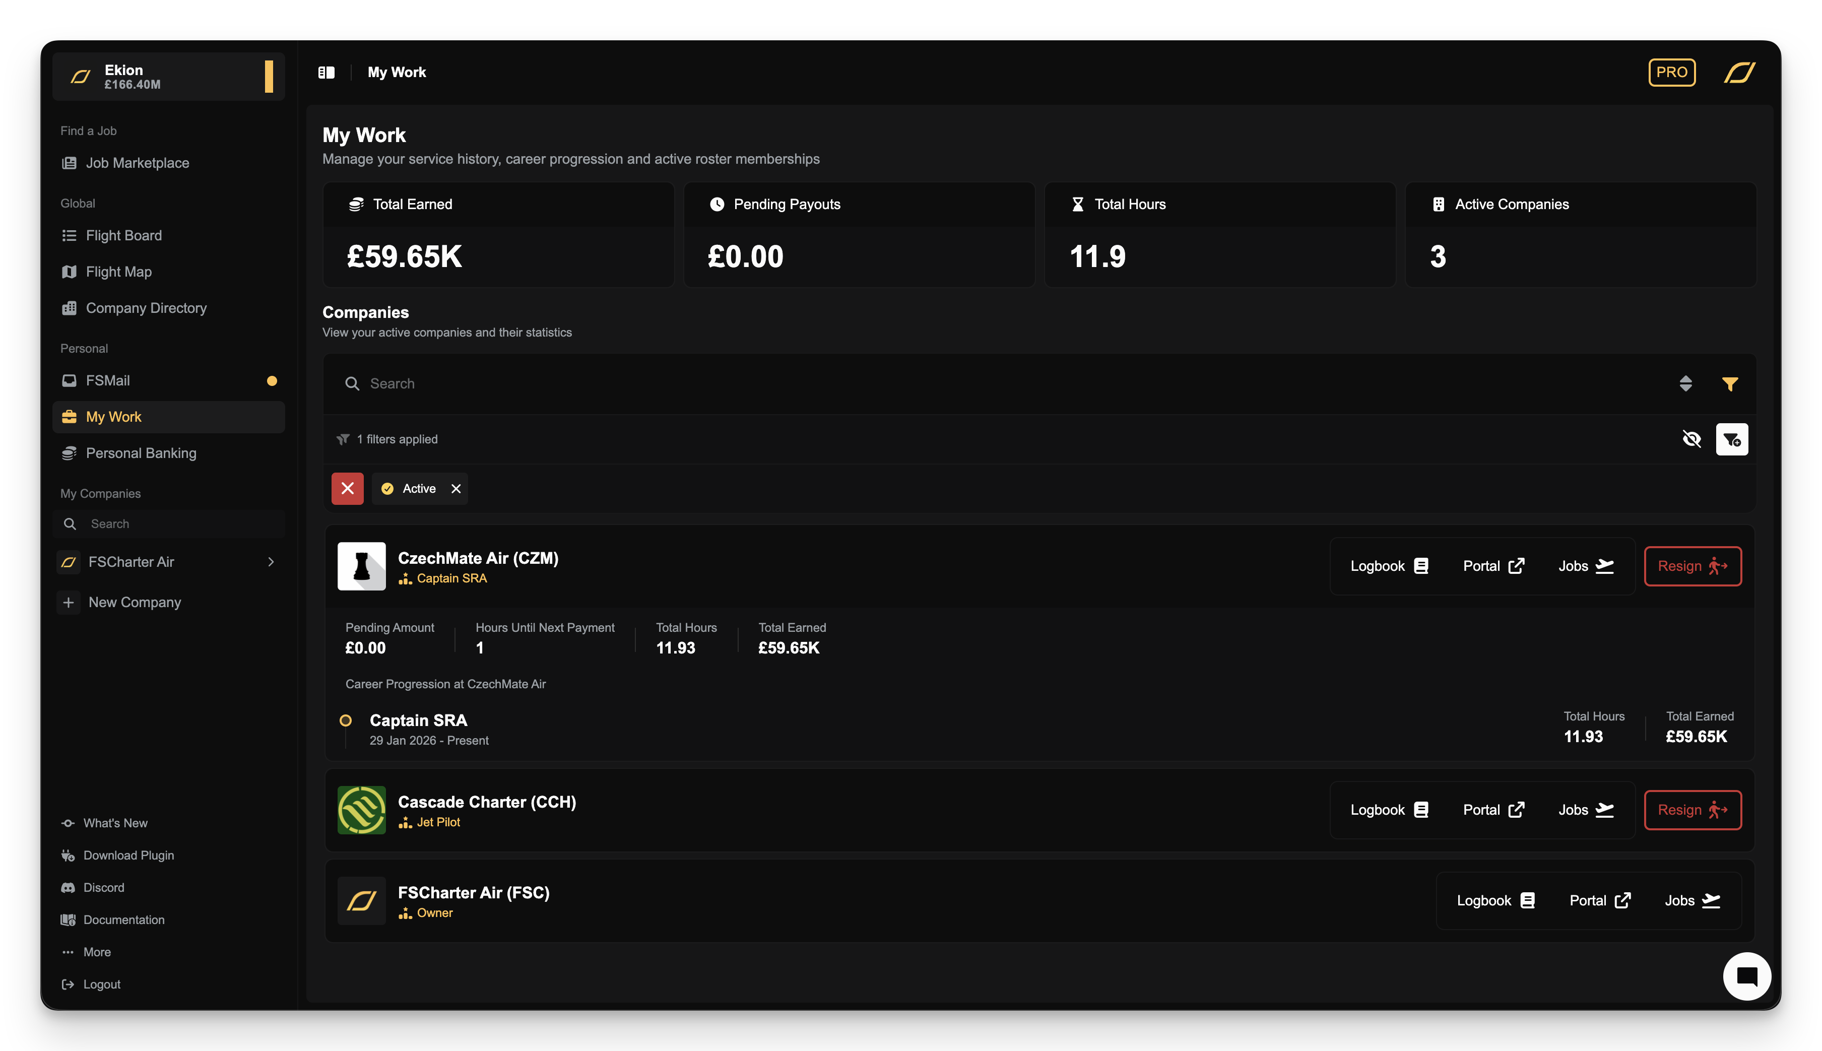Open Cascade Charter Portal external link
This screenshot has width=1822, height=1051.
coord(1493,810)
